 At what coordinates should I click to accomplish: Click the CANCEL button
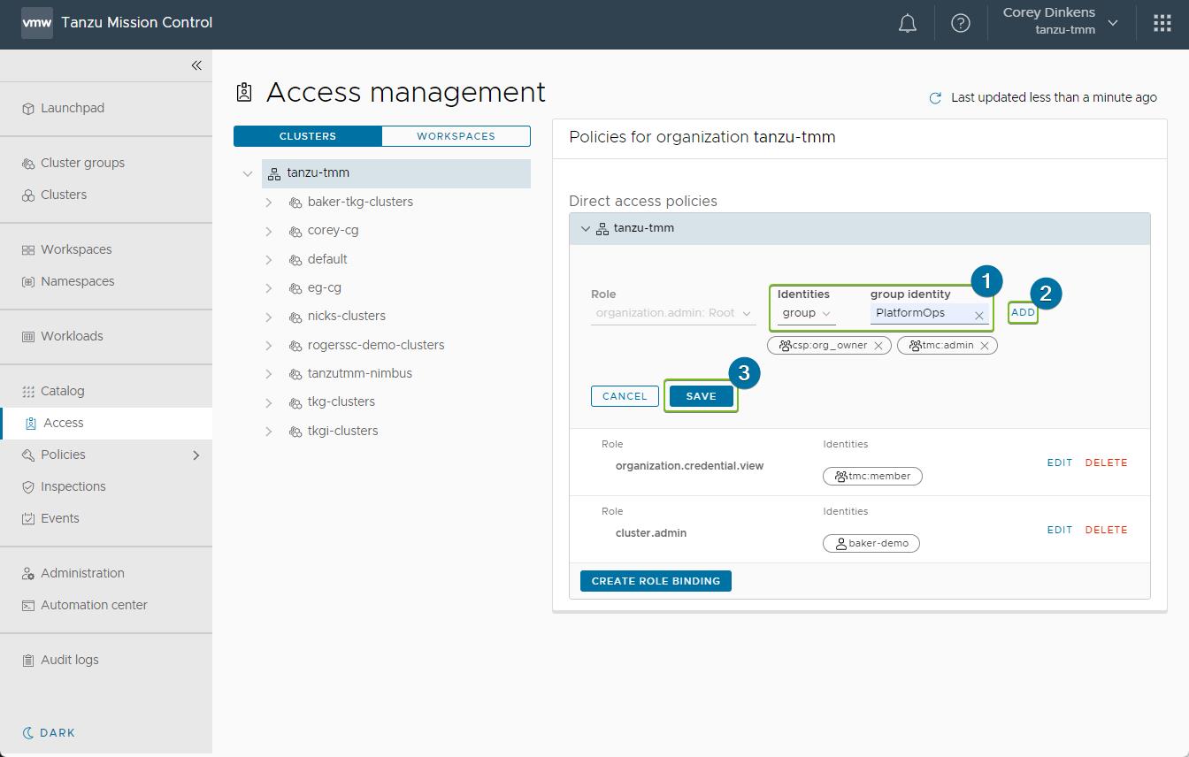coord(625,396)
